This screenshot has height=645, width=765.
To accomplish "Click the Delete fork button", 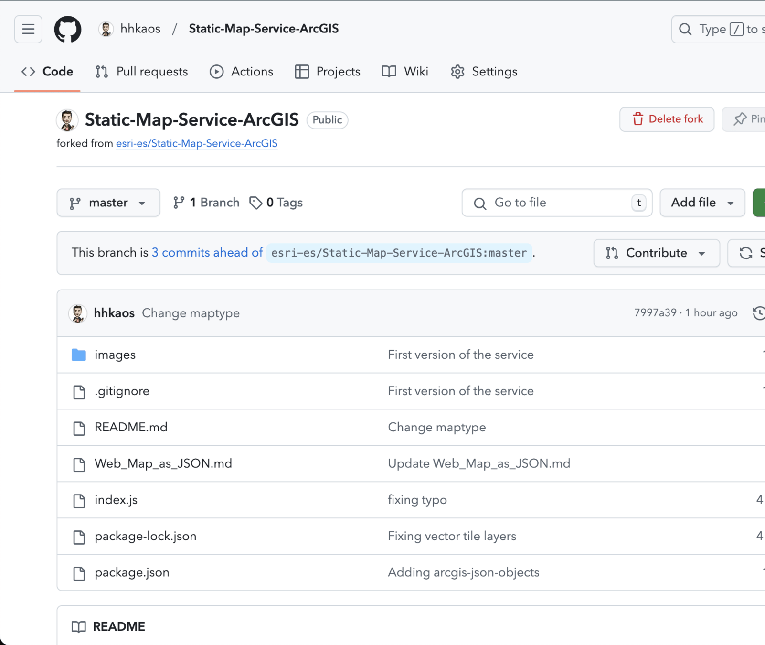I will pyautogui.click(x=667, y=119).
